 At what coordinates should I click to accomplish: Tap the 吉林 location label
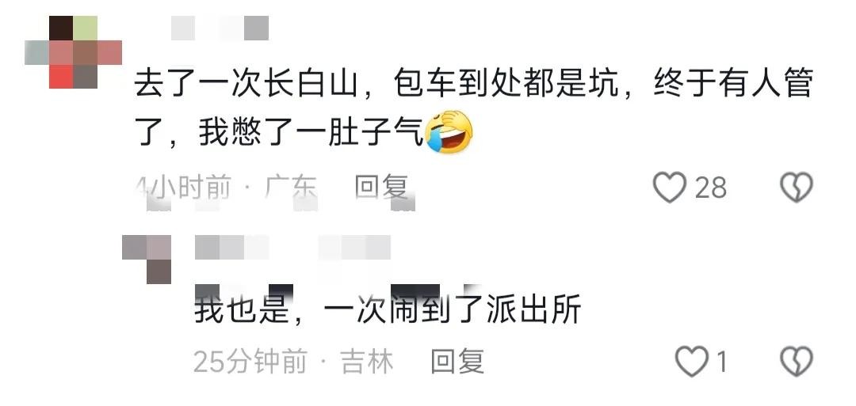pyautogui.click(x=367, y=362)
